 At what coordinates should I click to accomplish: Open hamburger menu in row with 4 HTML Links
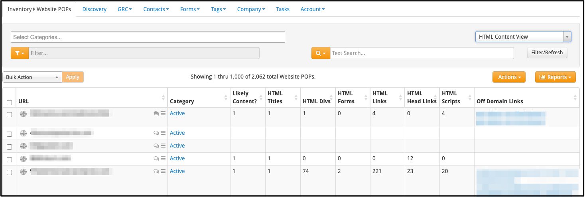tap(163, 113)
